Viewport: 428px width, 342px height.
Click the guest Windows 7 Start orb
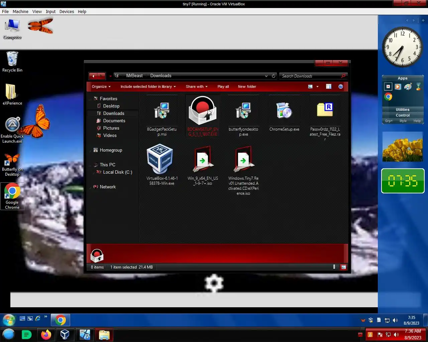coord(9,320)
